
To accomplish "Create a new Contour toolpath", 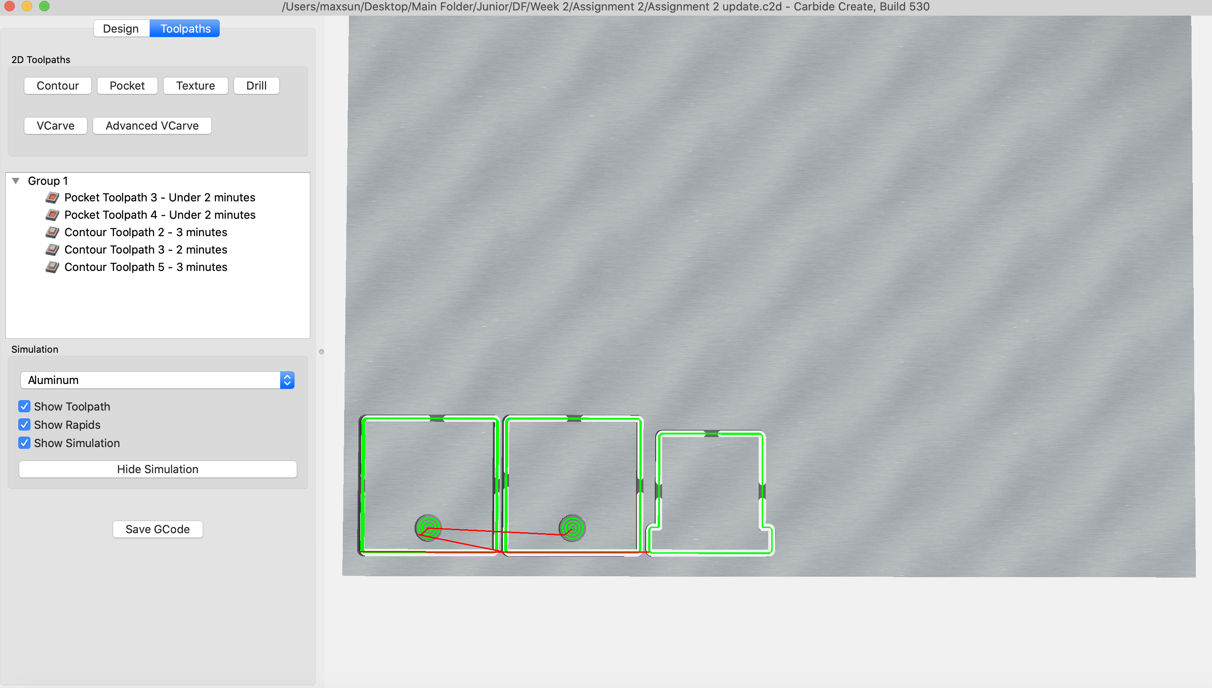I will pyautogui.click(x=58, y=86).
